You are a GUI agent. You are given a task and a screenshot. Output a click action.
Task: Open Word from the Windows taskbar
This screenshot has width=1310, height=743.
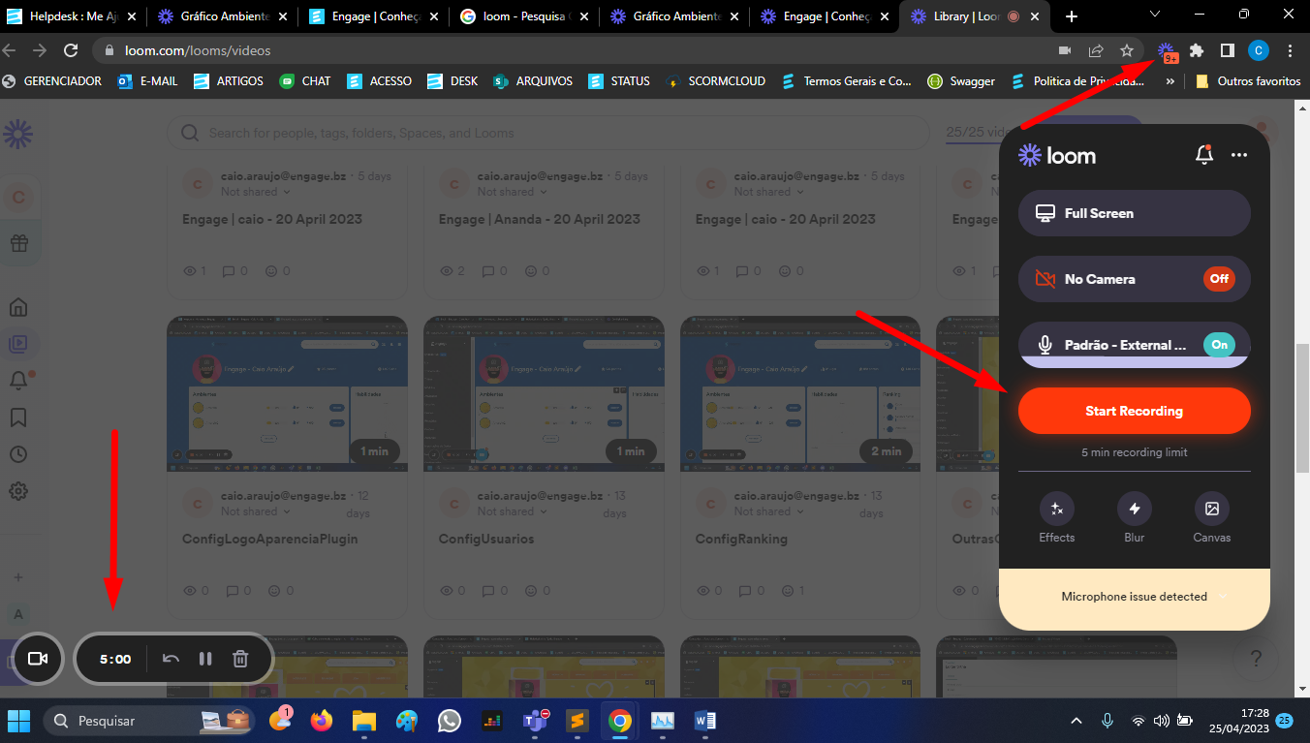coord(705,721)
